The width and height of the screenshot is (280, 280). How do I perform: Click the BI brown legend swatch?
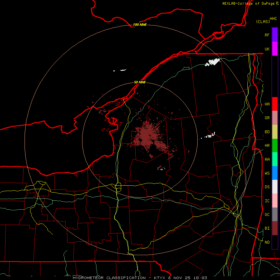coord(275,228)
